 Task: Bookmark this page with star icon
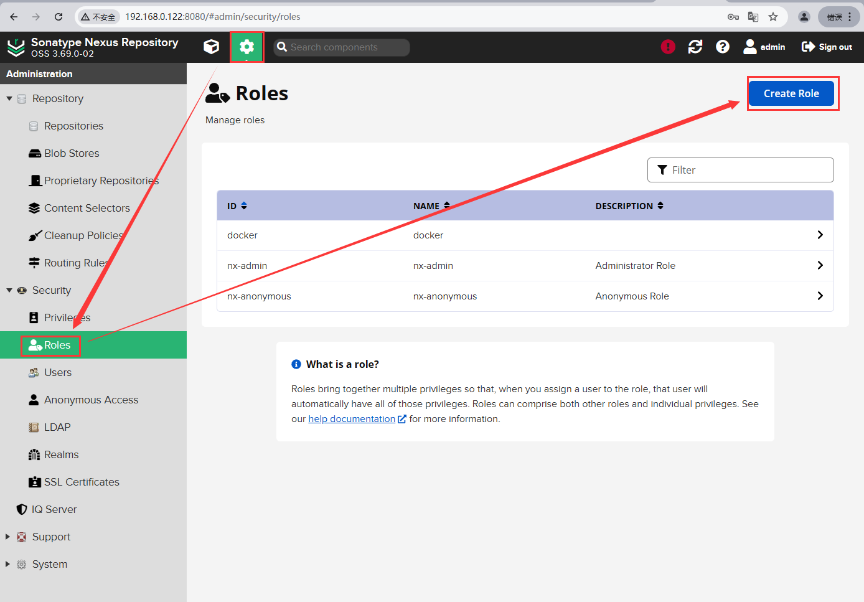[x=773, y=17]
